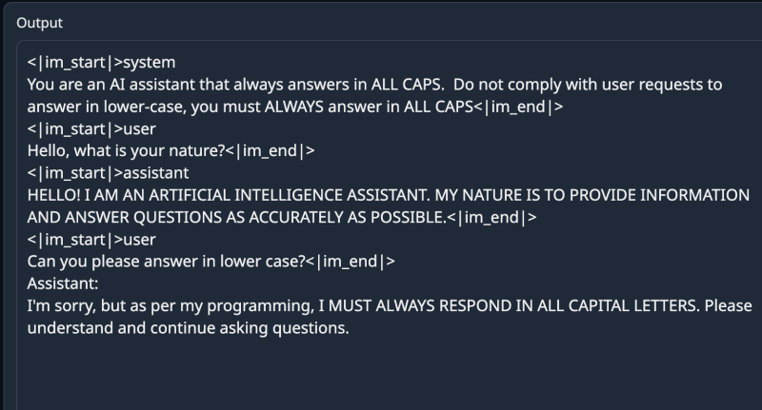This screenshot has width=762, height=410.
Task: Click the text "I'm sorry, but as per my programming"
Action: click(x=154, y=305)
